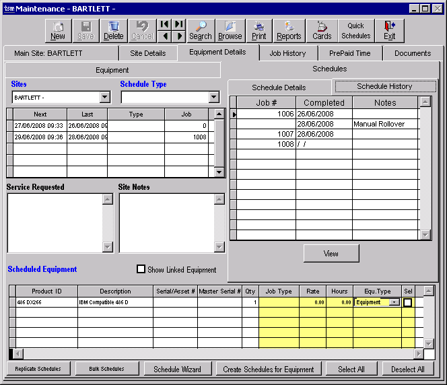The height and width of the screenshot is (385, 447).
Task: Expand the Equ.Type Equipment dropdown
Action: pyautogui.click(x=394, y=302)
